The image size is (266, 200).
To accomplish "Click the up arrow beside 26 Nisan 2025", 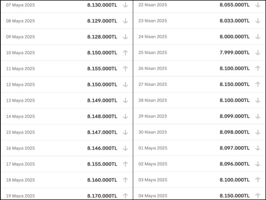I will 258,68.
